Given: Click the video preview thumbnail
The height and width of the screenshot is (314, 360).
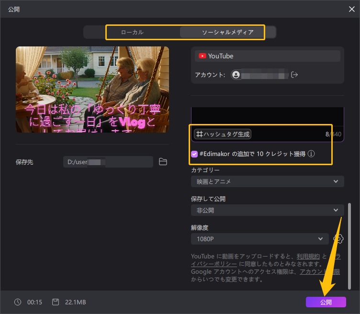Looking at the screenshot, I should click(92, 90).
